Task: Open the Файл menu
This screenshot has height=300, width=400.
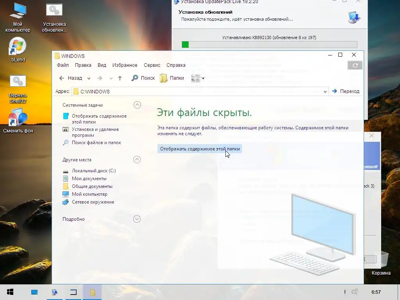Action: (63, 65)
